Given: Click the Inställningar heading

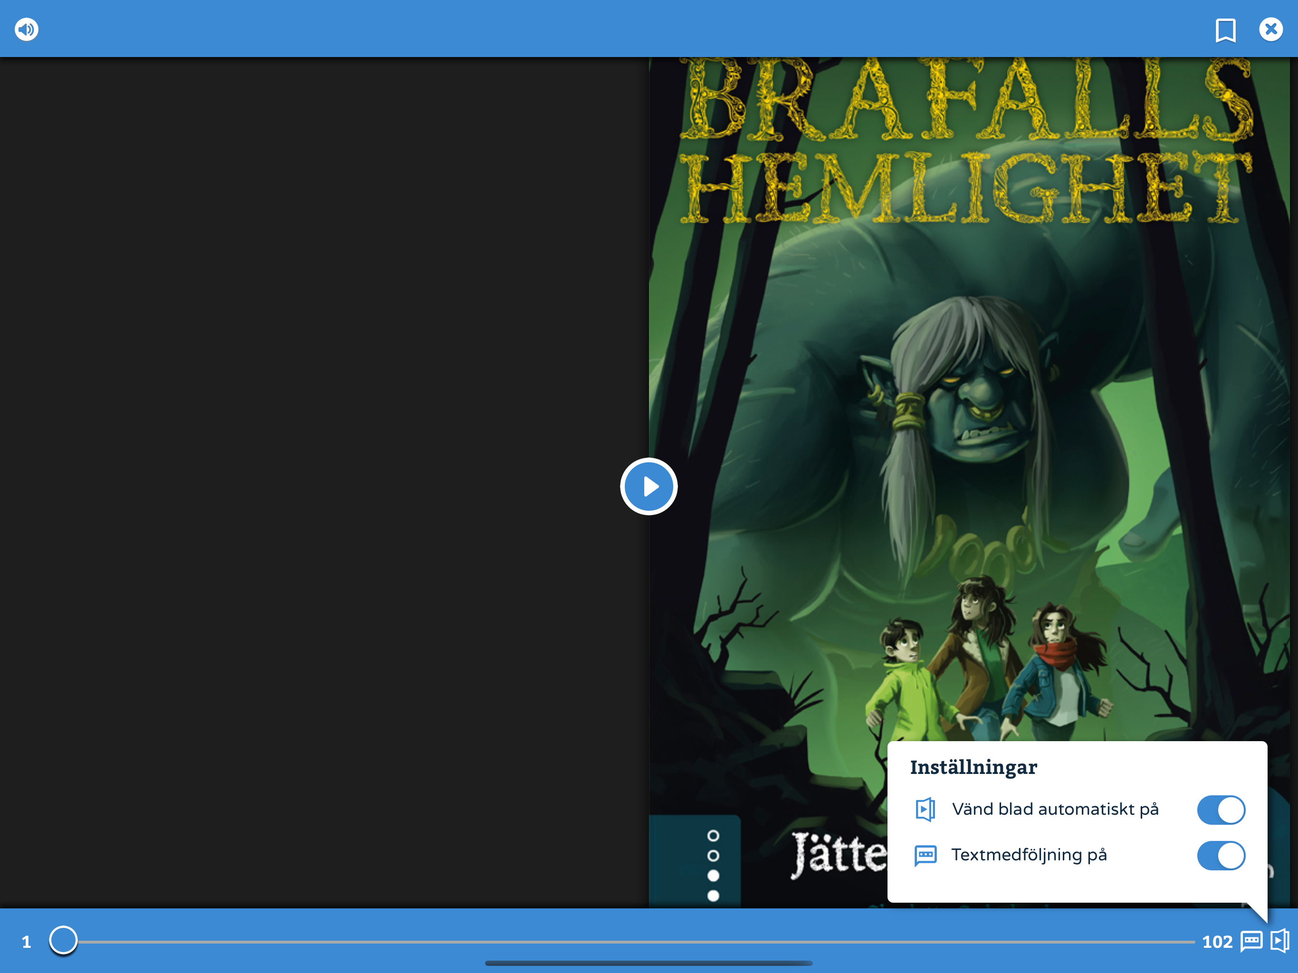Looking at the screenshot, I should [x=973, y=768].
